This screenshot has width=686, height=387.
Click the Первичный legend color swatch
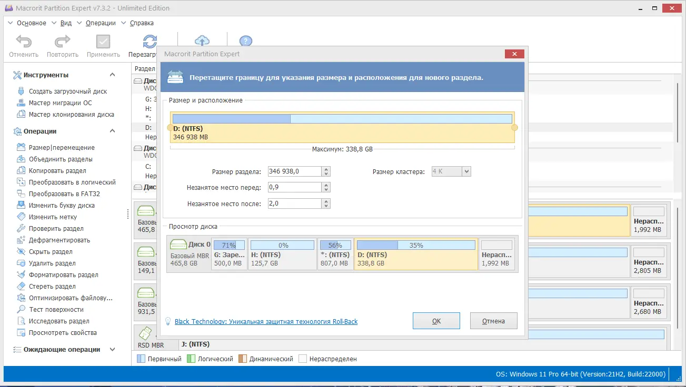tap(141, 359)
